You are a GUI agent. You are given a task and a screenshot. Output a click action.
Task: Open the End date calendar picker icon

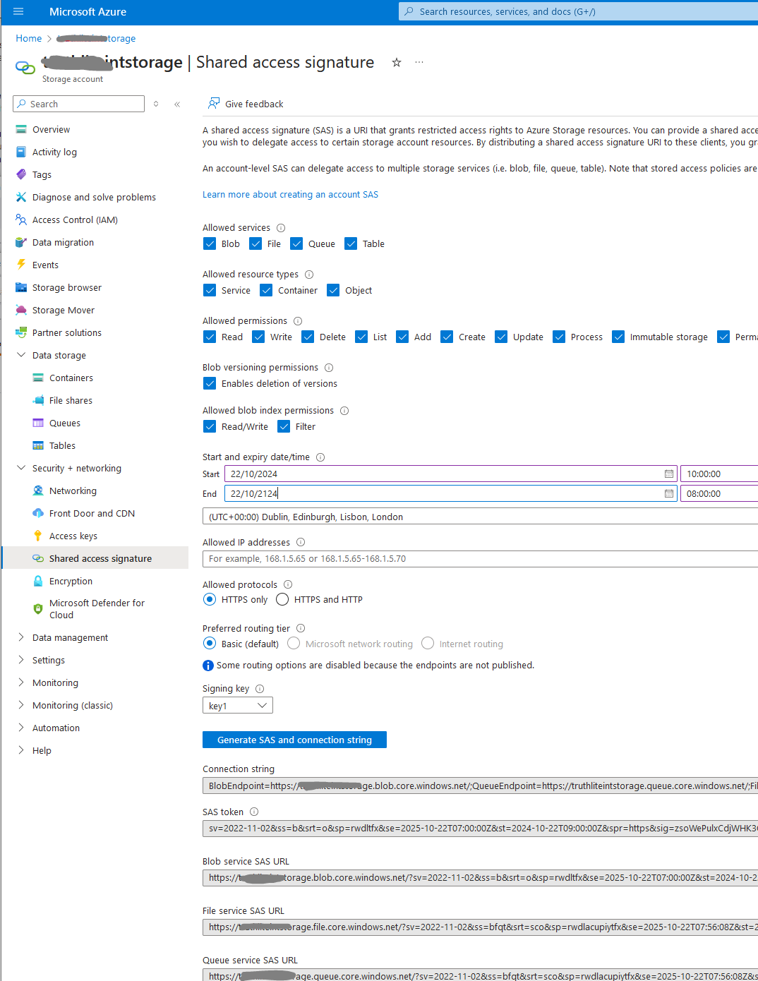[x=668, y=493]
